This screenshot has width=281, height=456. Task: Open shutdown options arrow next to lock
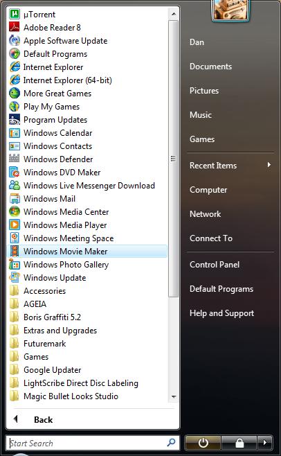point(264,443)
